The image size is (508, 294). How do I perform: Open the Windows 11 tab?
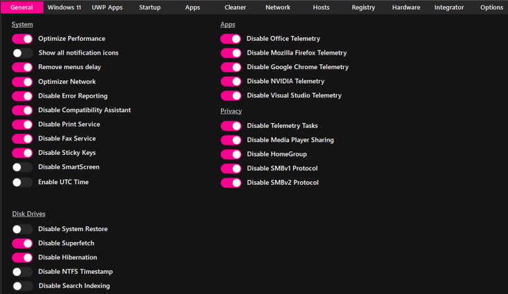[x=64, y=8]
